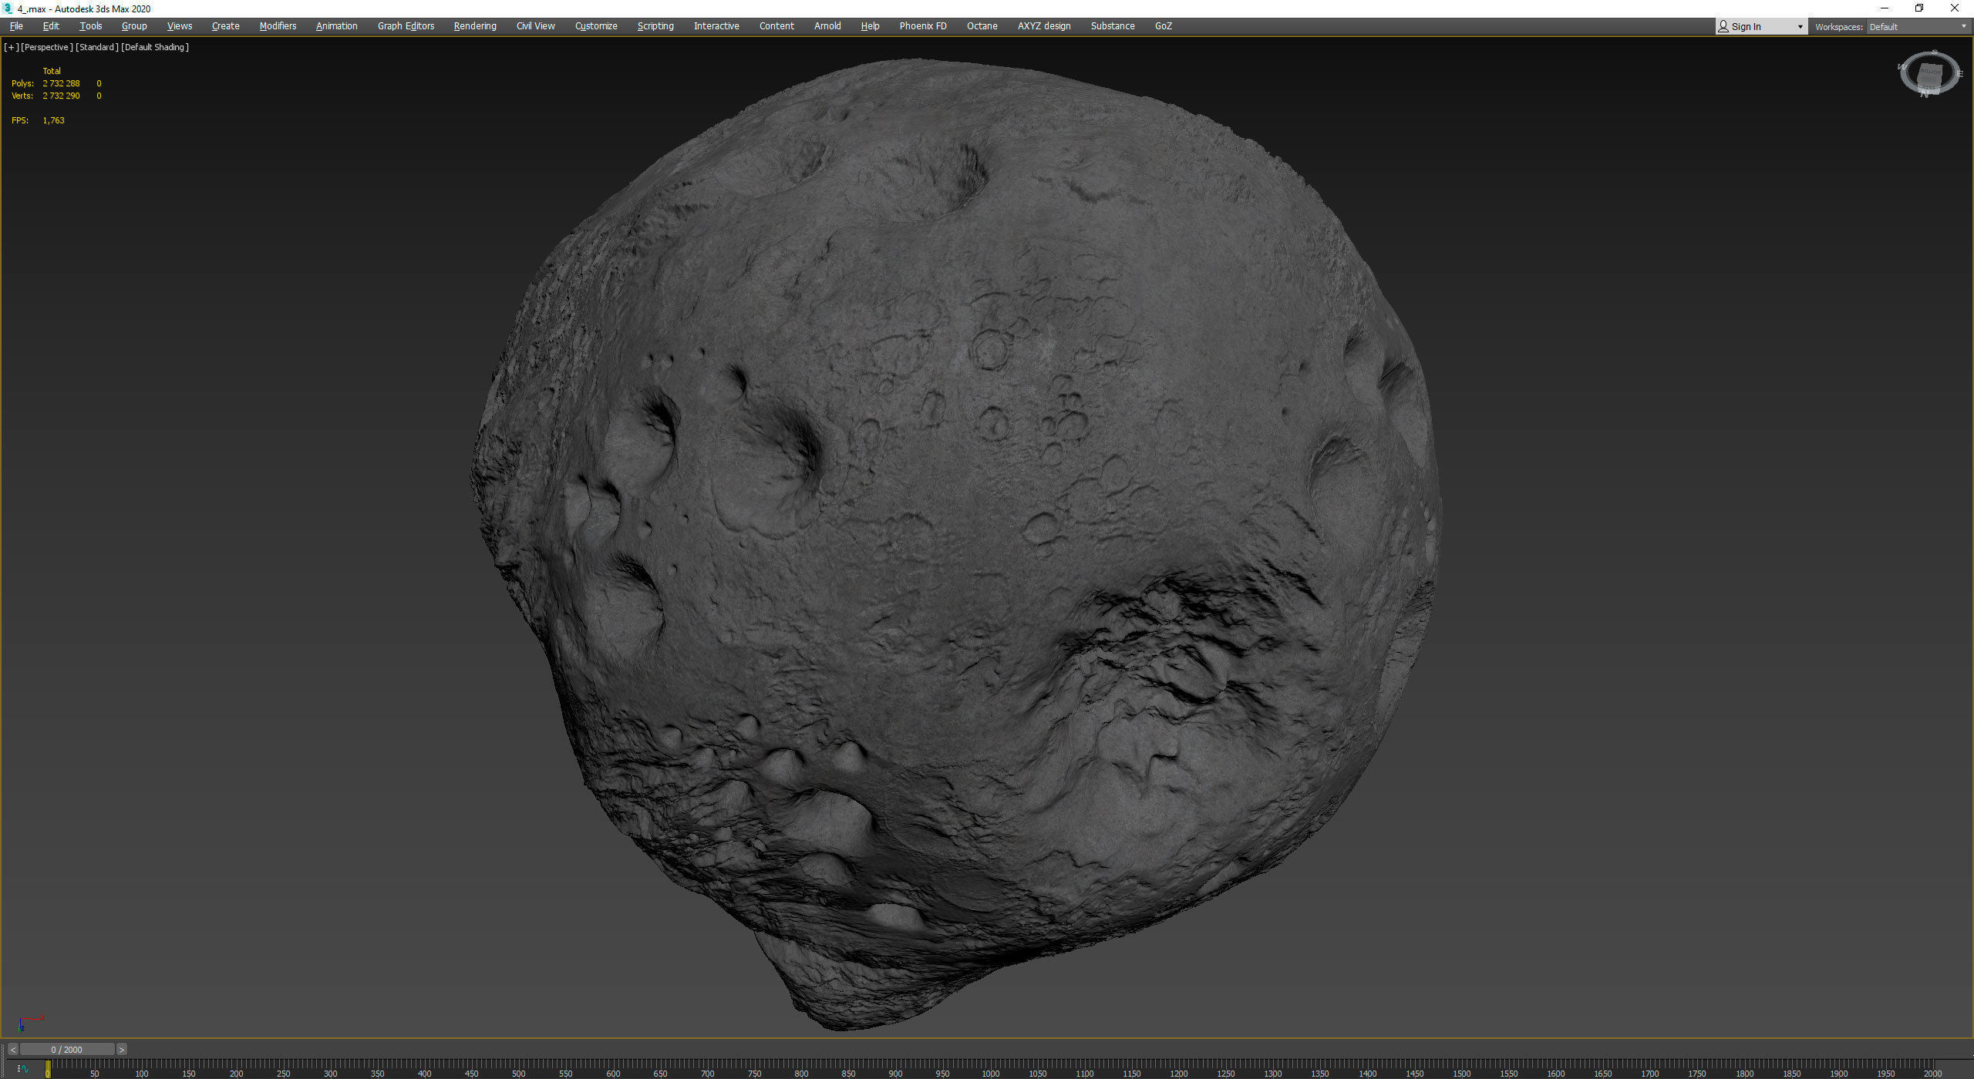Image resolution: width=1974 pixels, height=1079 pixels.
Task: Click the Verts count 2 732 290
Action: tap(61, 96)
